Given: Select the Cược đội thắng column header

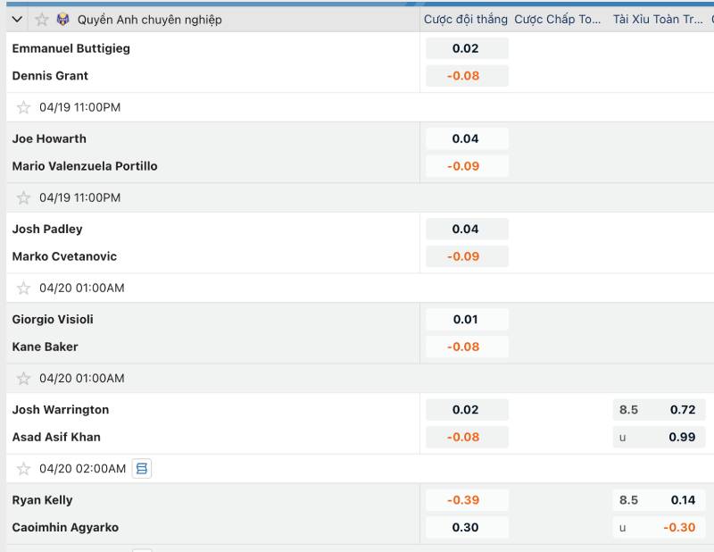Looking at the screenshot, I should click(465, 20).
